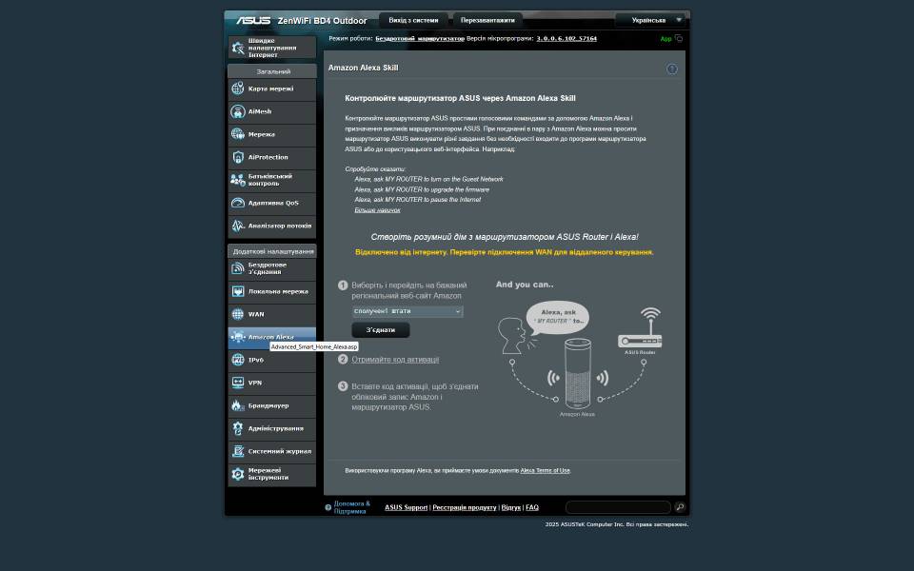
Task: Click the footer search input field
Action: click(x=617, y=507)
